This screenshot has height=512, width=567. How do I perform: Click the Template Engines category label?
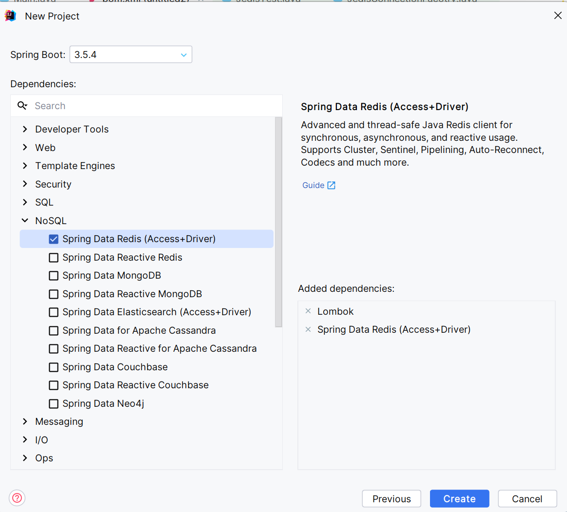(75, 166)
